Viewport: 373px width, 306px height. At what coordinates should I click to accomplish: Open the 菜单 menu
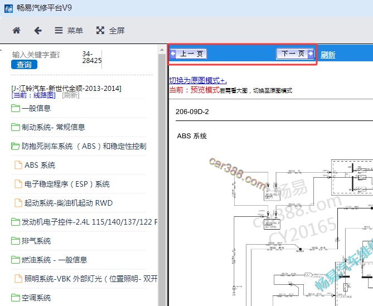pyautogui.click(x=69, y=31)
